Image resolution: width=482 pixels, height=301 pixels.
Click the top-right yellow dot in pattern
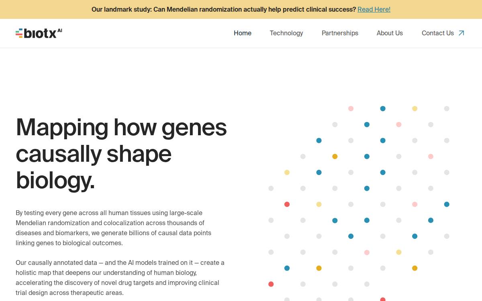[x=415, y=108]
